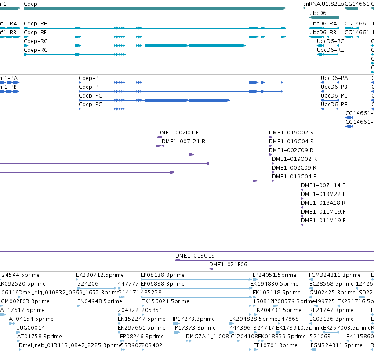The image size is (374, 352).
Task: Click the UbcD6-RA transcript label
Action: 323,24
